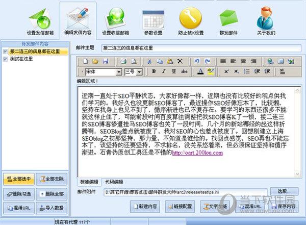The height and width of the screenshot is (225, 306).
Task: Toggle checkbox for 接二连三的信息都在这里 item
Action: point(6,51)
